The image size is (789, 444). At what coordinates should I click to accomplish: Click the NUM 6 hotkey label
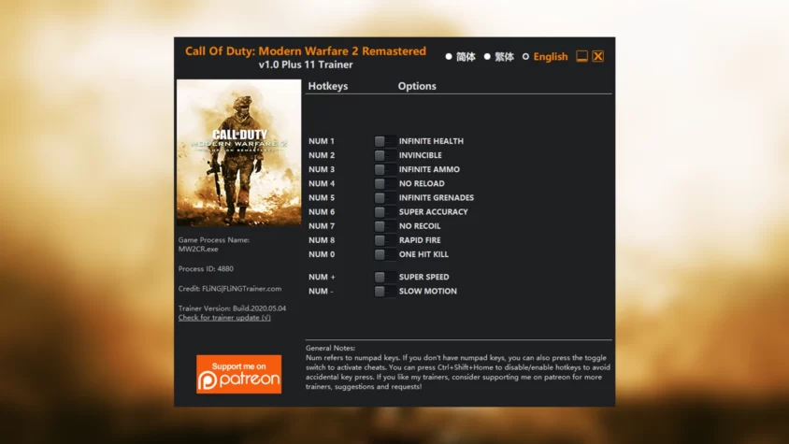pos(322,212)
